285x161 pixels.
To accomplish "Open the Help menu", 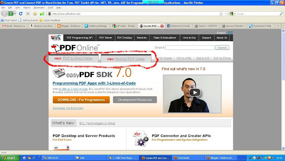I will pyautogui.click(x=58, y=8).
